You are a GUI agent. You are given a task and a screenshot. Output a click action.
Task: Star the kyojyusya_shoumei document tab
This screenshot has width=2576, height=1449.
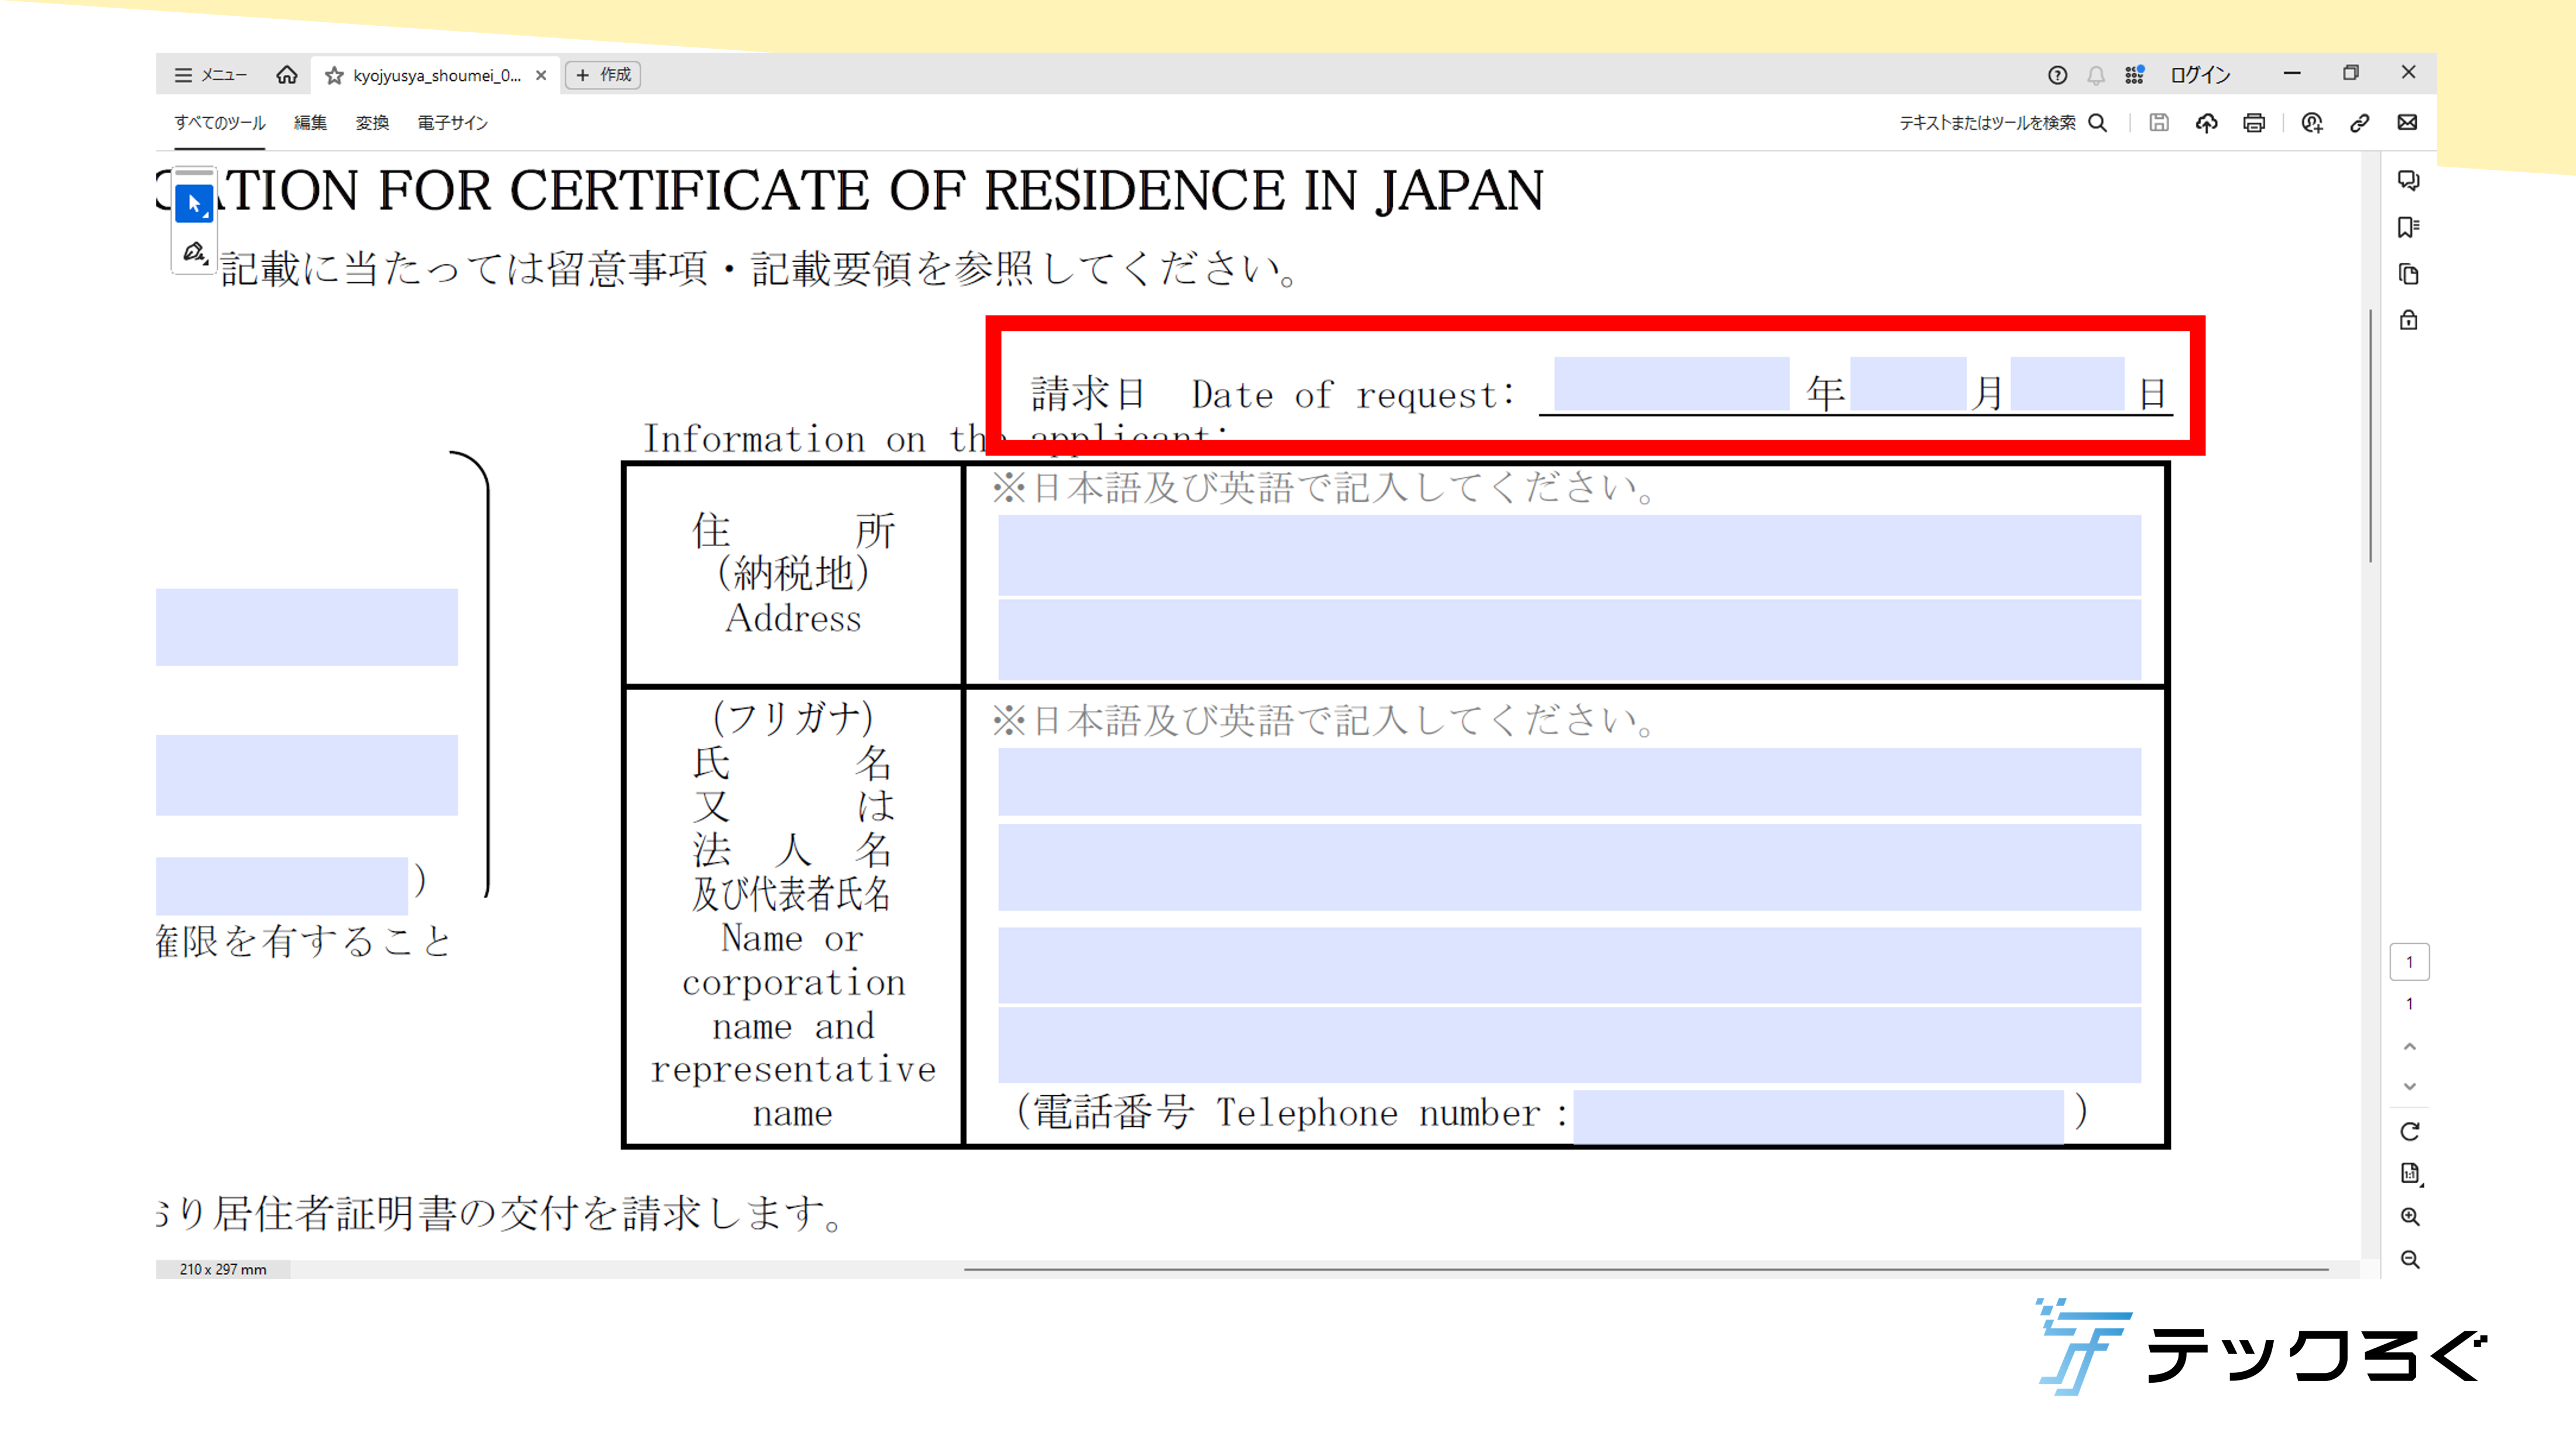[x=334, y=76]
